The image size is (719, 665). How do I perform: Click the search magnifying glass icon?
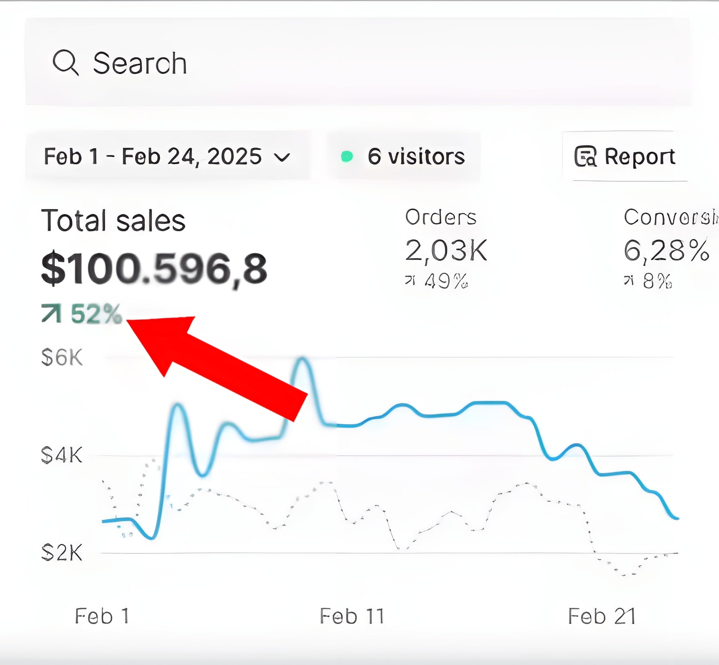pyautogui.click(x=65, y=63)
